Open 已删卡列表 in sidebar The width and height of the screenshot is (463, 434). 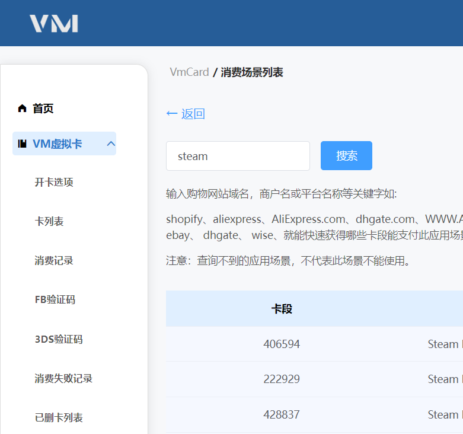pos(59,417)
